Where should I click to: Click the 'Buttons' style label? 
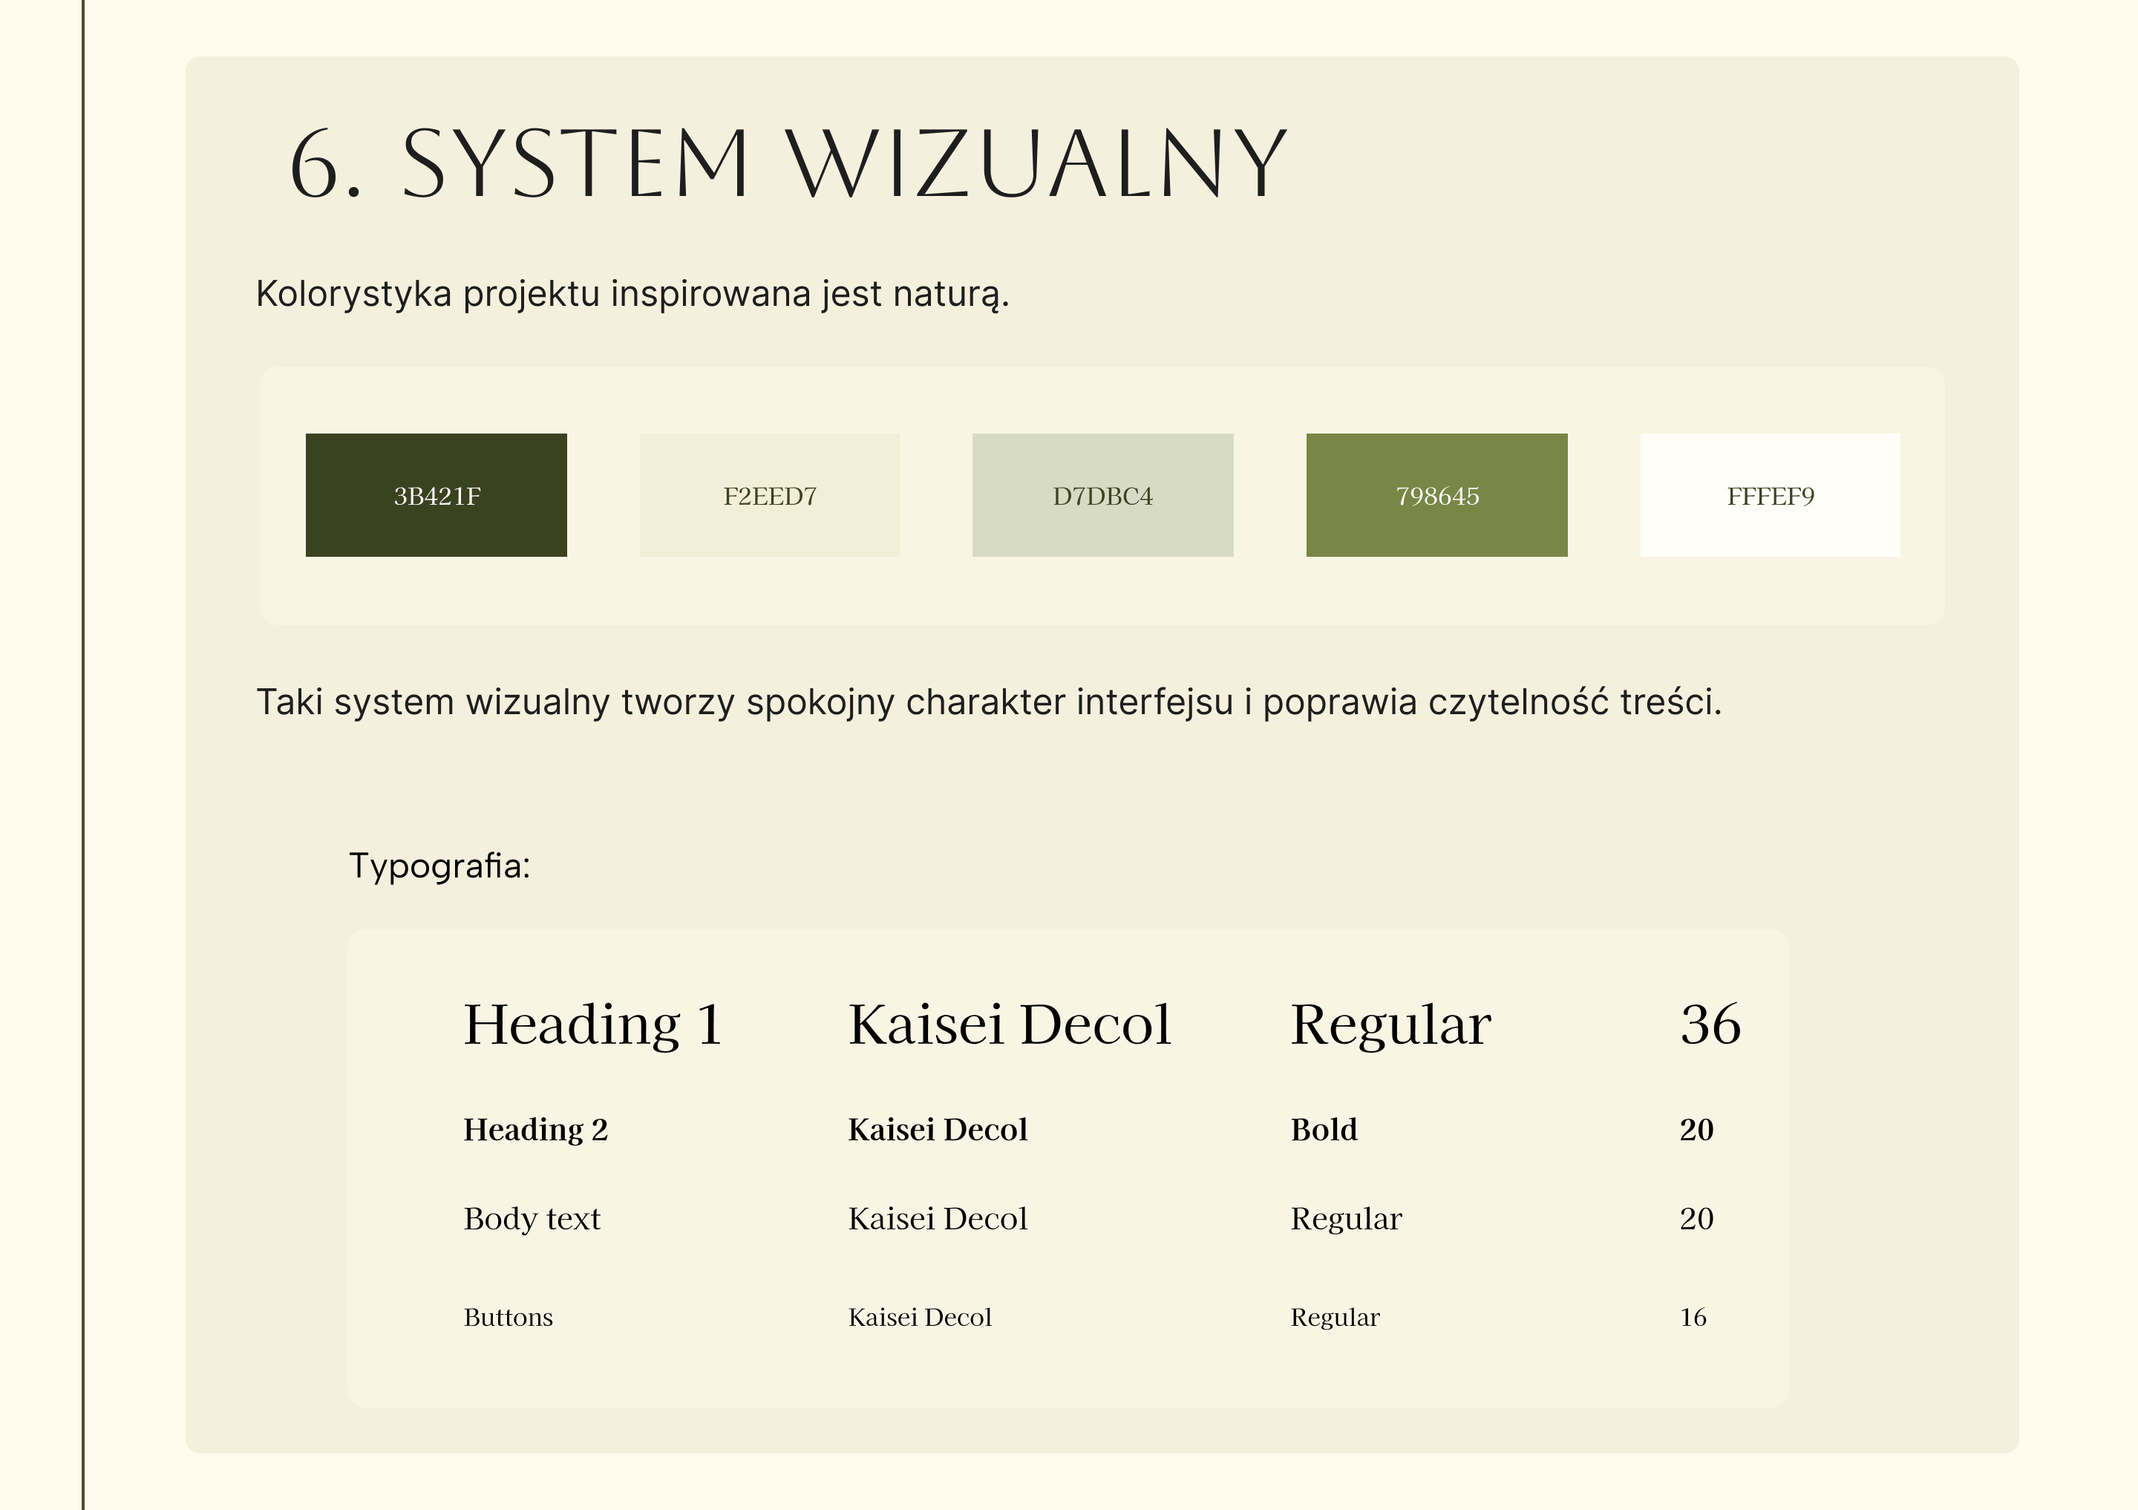point(508,1317)
